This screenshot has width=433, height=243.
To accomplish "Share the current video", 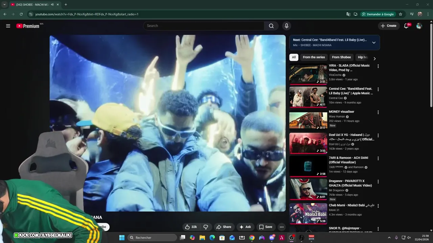I will coord(224,227).
